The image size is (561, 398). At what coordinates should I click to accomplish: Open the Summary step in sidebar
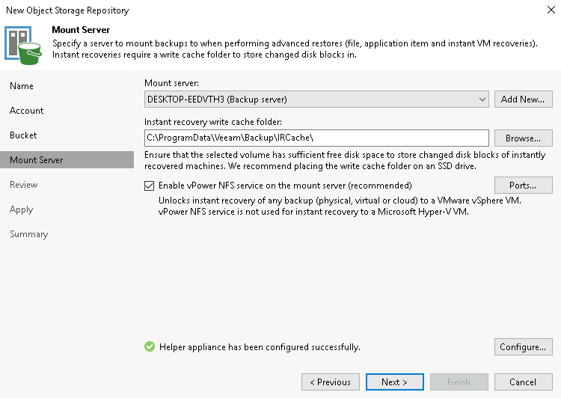click(x=28, y=234)
